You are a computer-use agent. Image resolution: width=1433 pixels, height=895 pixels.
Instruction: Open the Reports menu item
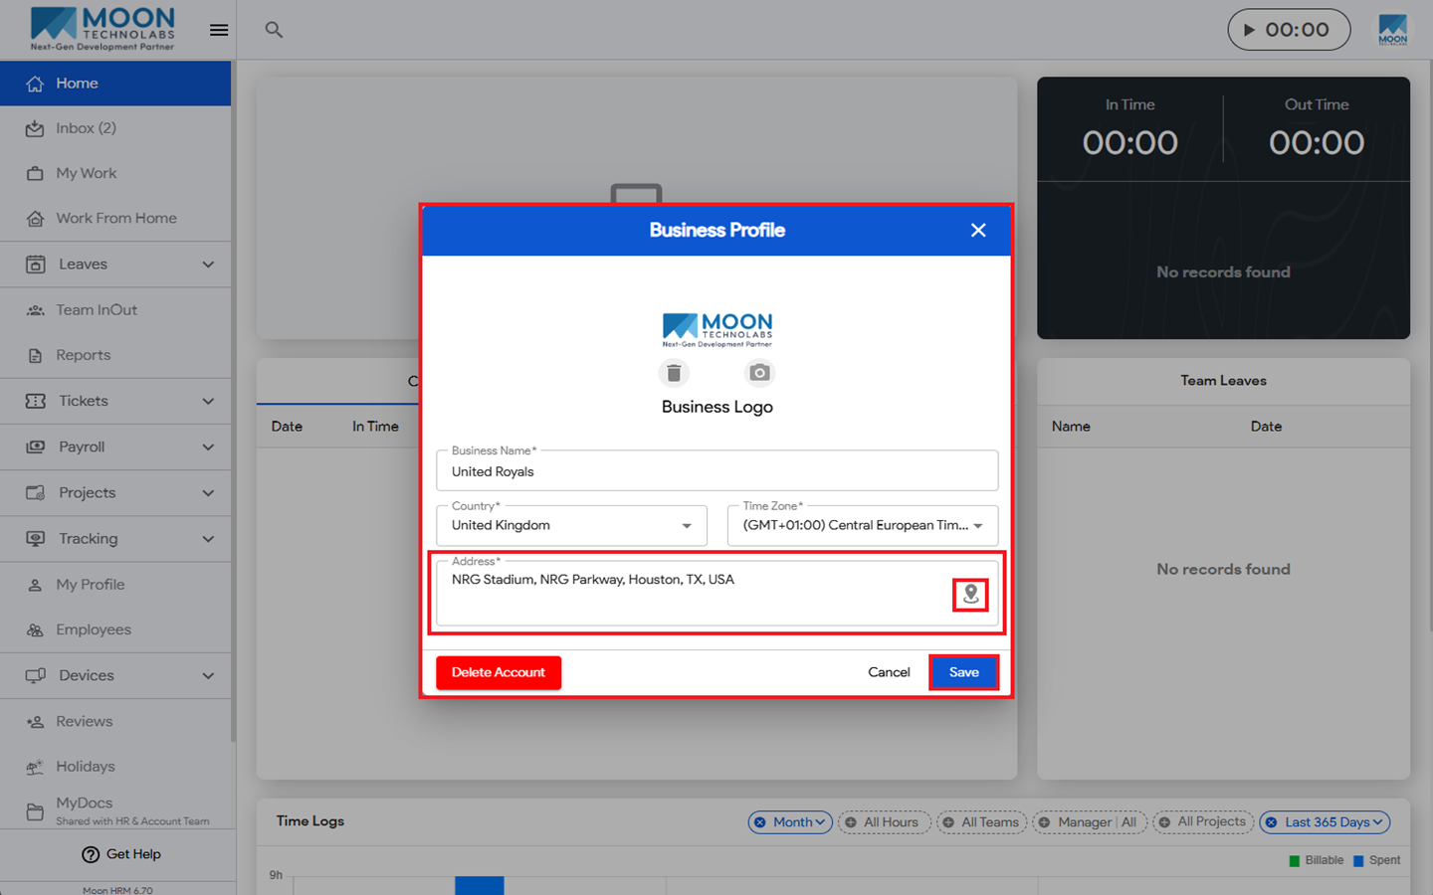point(115,355)
